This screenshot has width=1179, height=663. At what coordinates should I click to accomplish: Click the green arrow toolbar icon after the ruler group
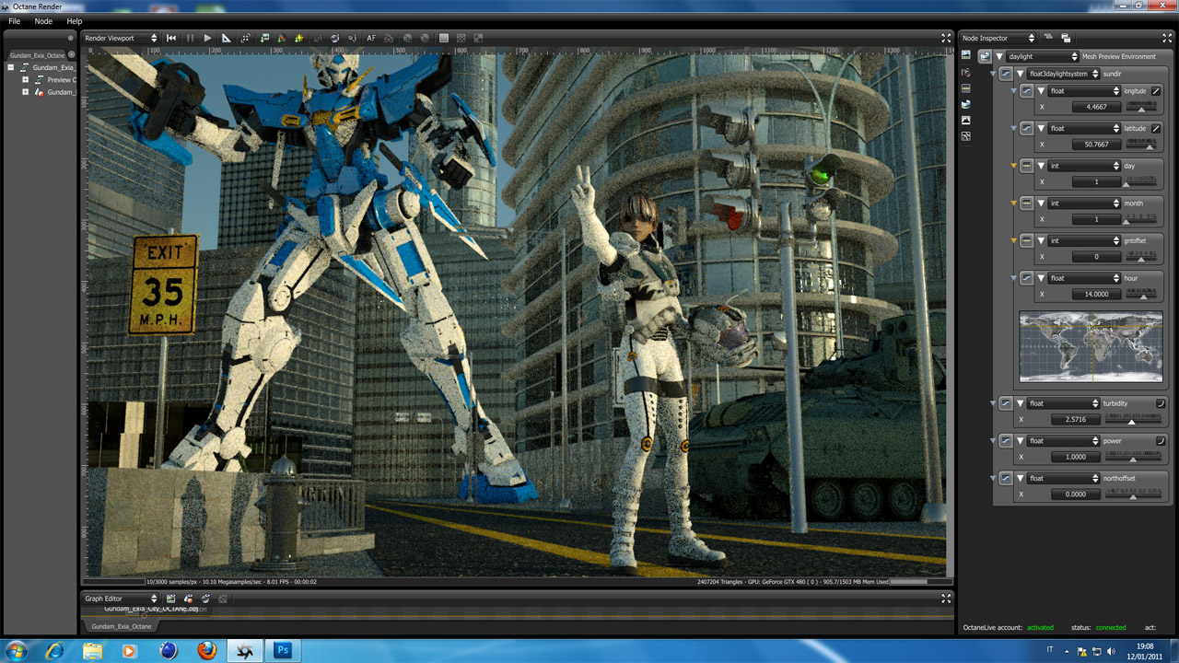point(264,38)
